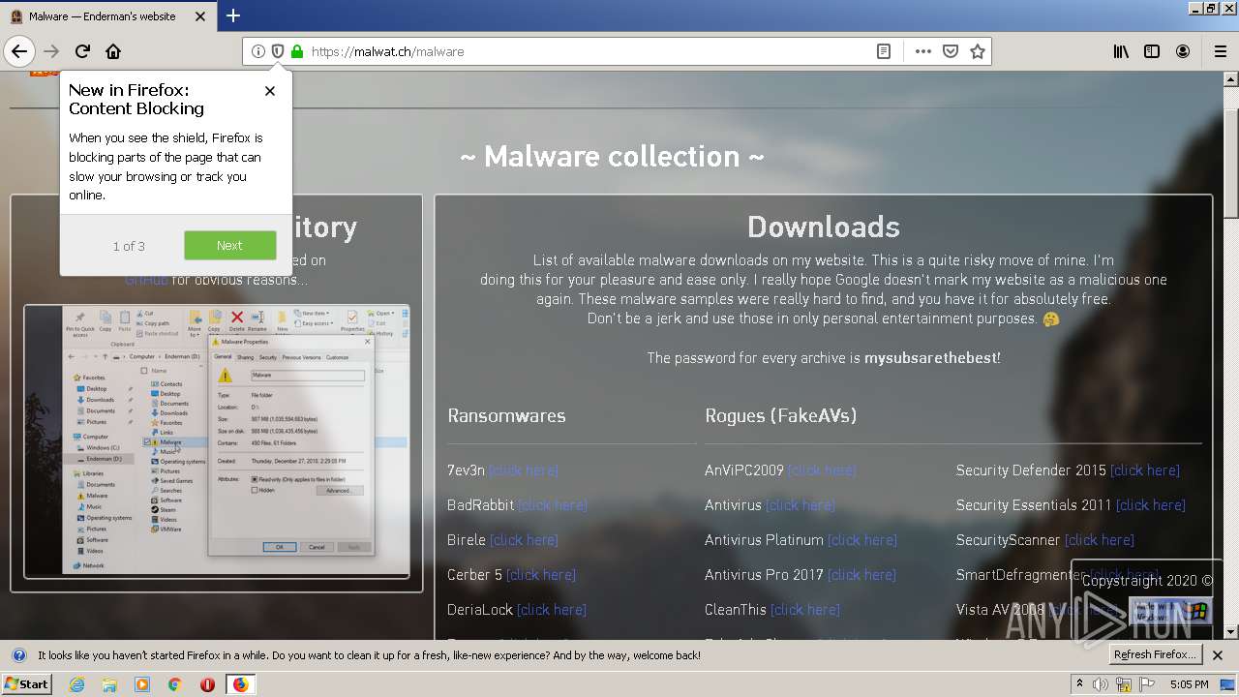
Task: Go back to the previous page
Action: click(19, 51)
